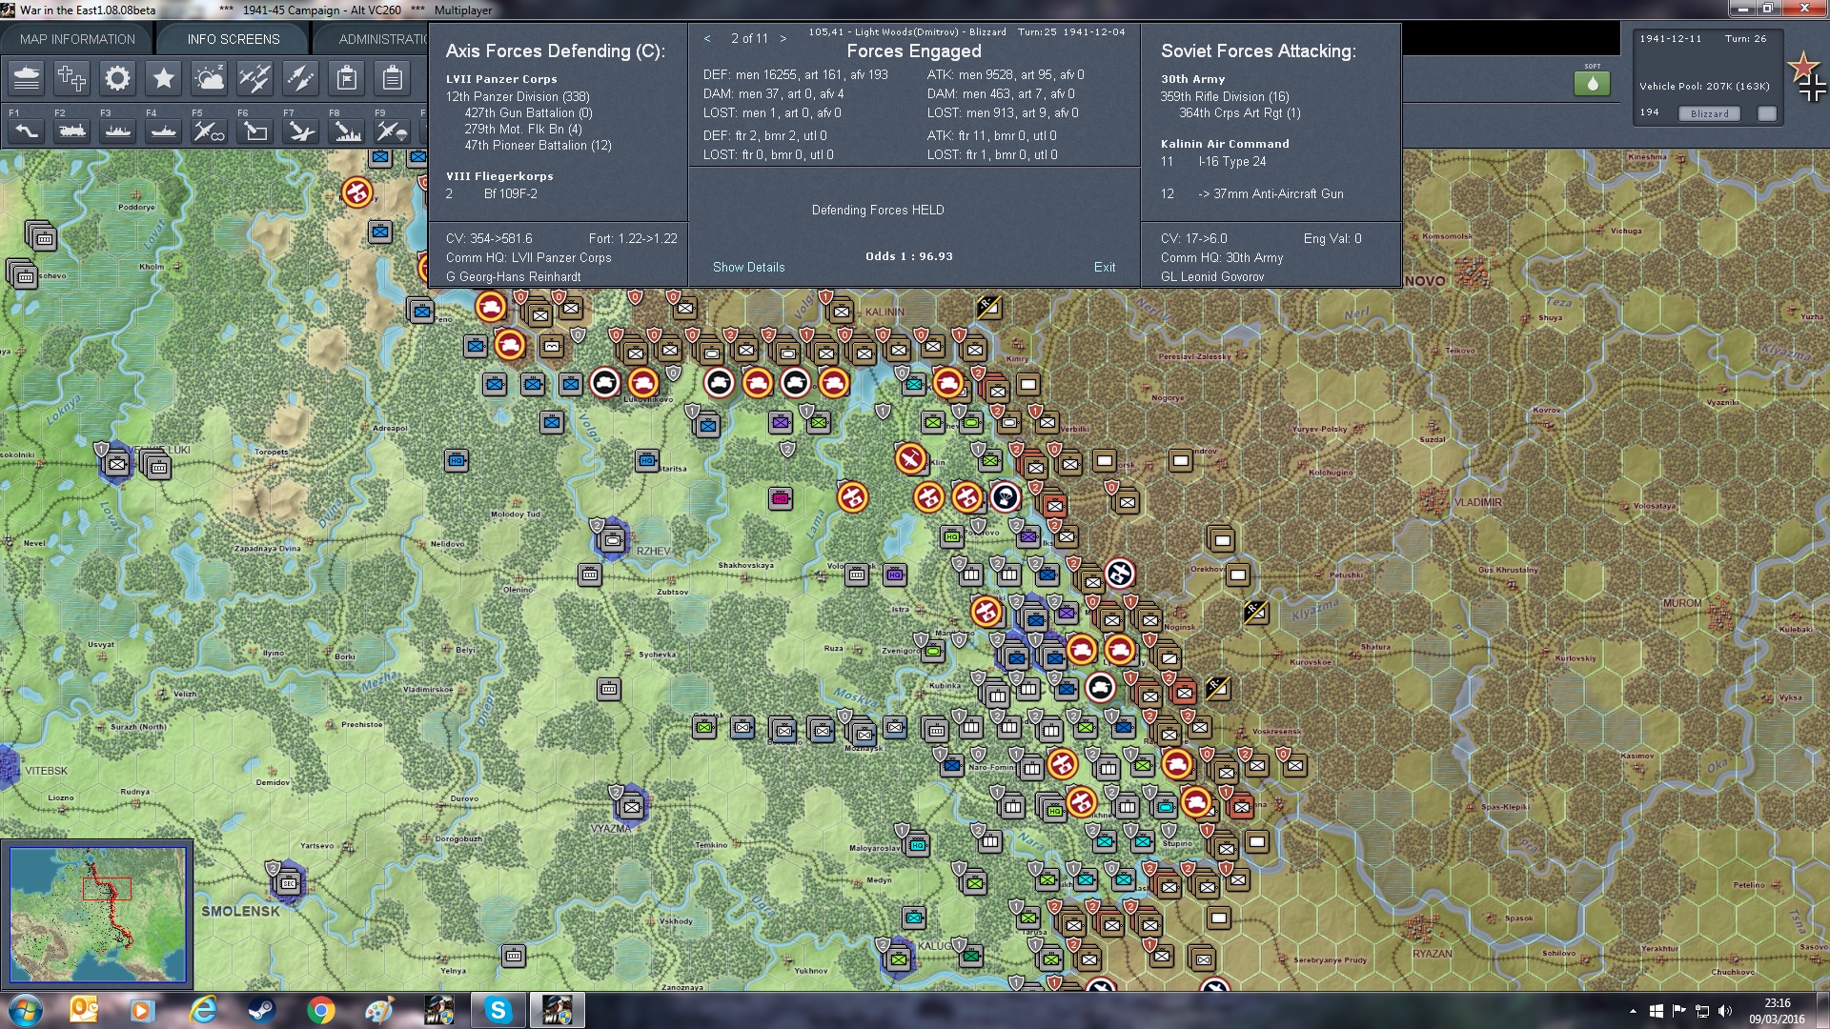The image size is (1830, 1029).
Task: Open the production gear info screen
Action: [118, 78]
